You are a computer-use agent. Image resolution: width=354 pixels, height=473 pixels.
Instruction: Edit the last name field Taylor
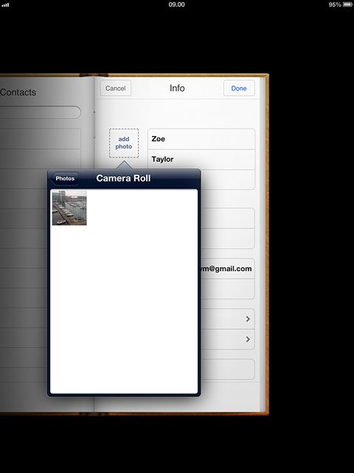coord(201,160)
